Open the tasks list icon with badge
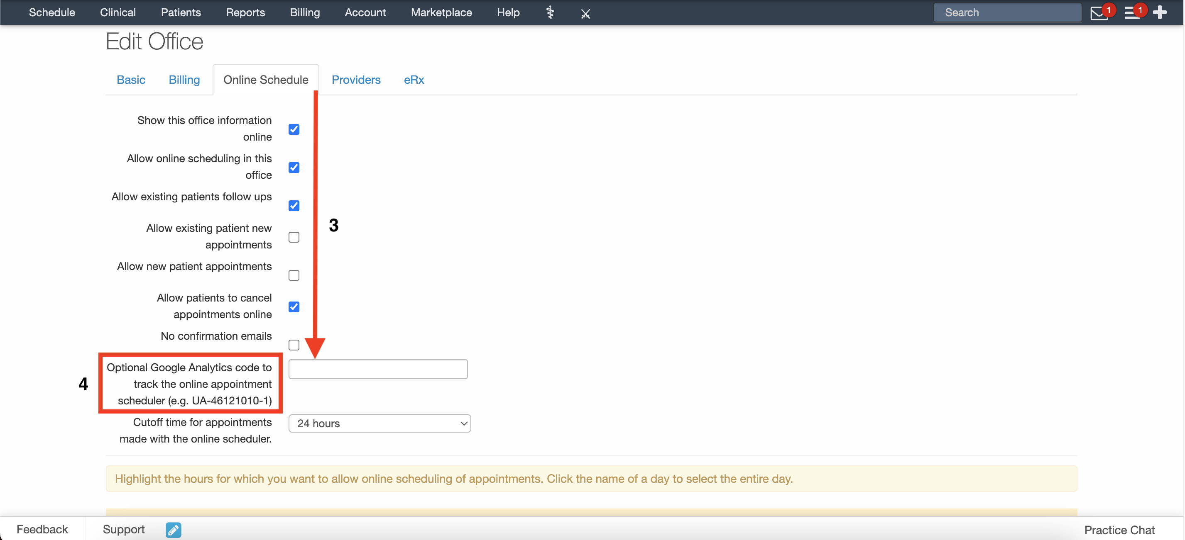Screen dimensions: 1185x540 (1132, 13)
